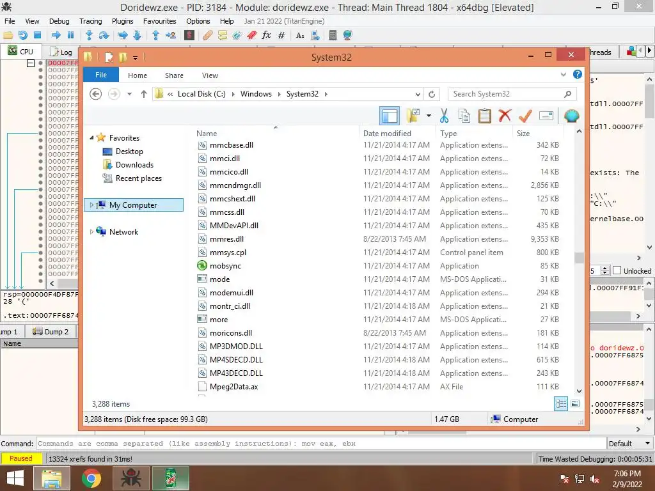Click the Classic Shell seashell settings icon
This screenshot has width=655, height=491.
point(571,116)
